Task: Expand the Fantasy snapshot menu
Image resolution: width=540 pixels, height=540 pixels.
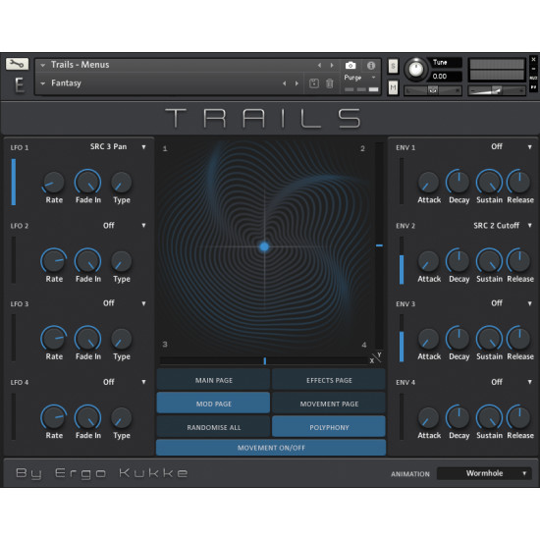Action: (42, 83)
